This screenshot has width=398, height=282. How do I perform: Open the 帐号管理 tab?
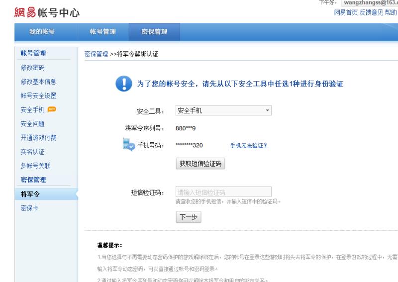pos(103,32)
